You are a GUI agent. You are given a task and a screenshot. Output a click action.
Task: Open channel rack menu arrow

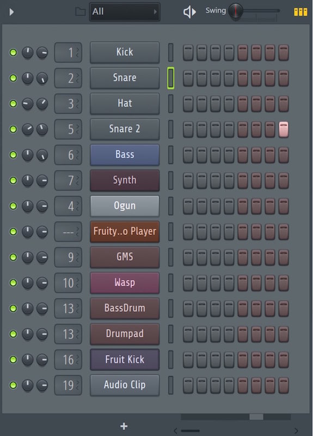point(11,12)
